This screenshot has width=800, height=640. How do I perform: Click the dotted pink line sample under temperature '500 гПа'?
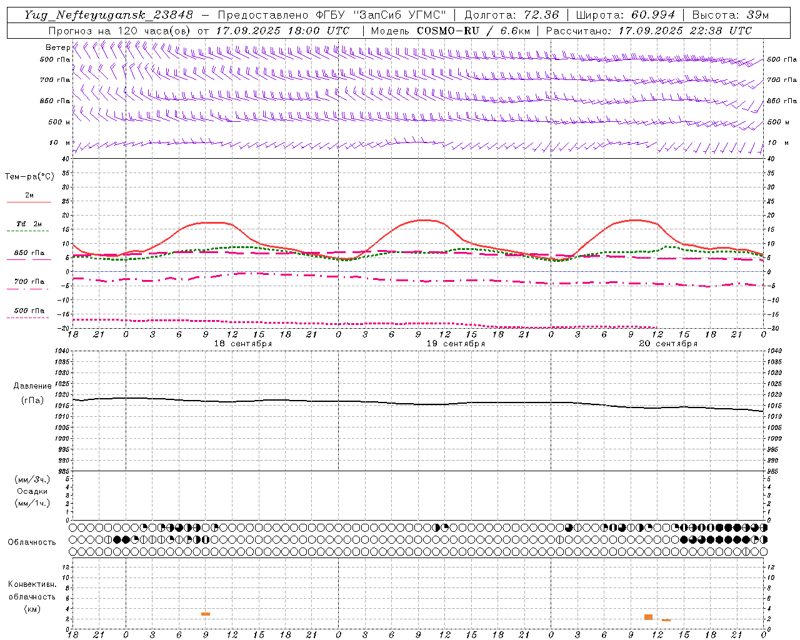tap(27, 317)
